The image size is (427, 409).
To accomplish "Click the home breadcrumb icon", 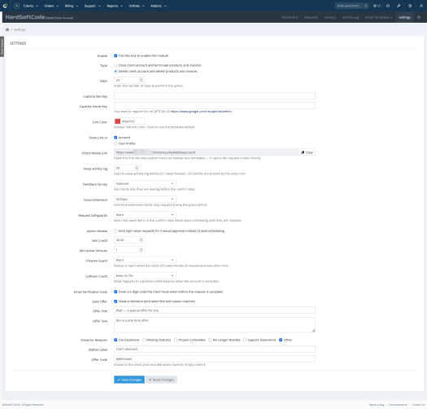I will click(7, 29).
